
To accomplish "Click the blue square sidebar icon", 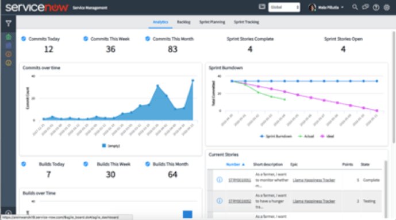I will coord(9,46).
